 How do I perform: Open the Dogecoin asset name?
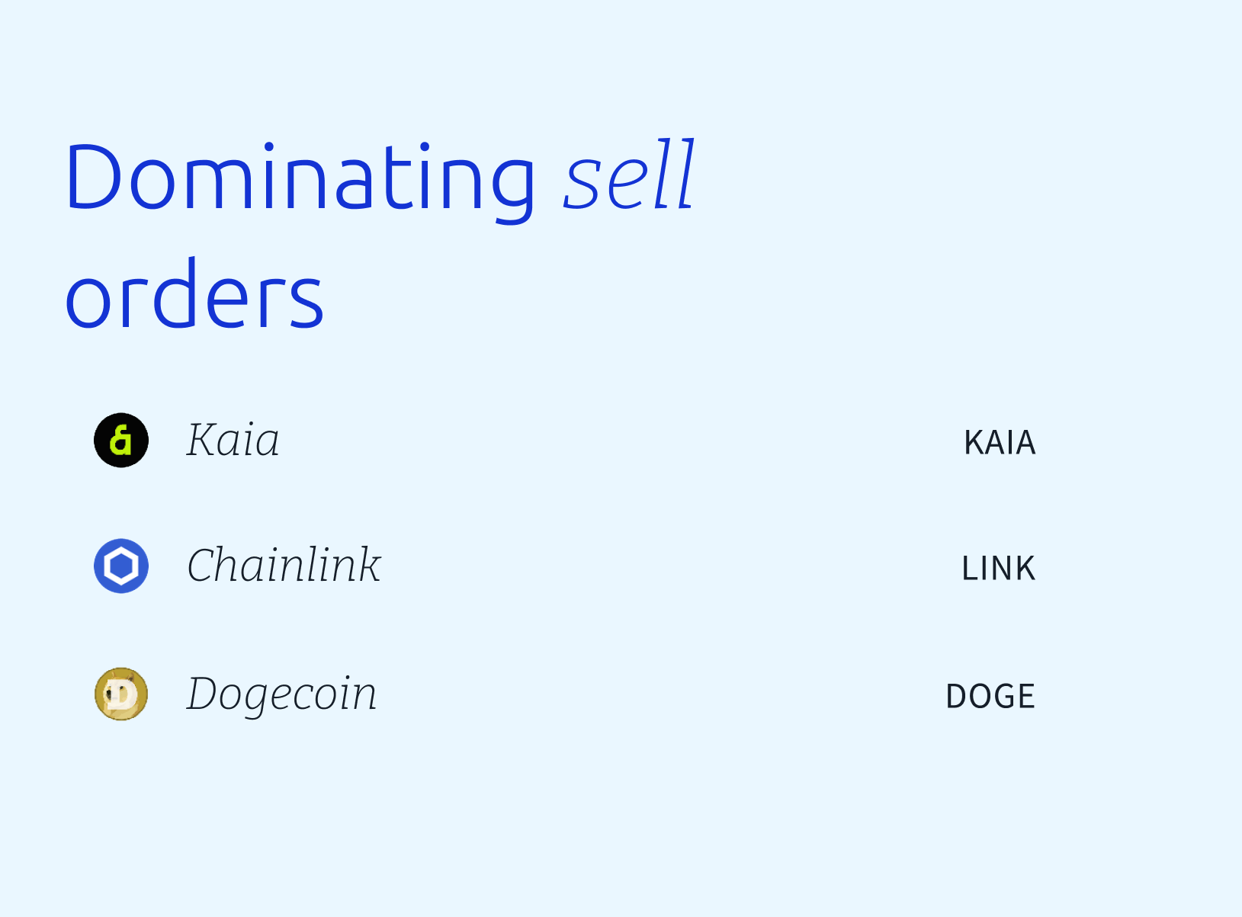click(282, 694)
